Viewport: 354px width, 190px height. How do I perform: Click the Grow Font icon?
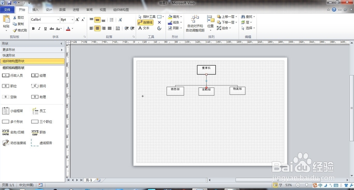pos(78,19)
